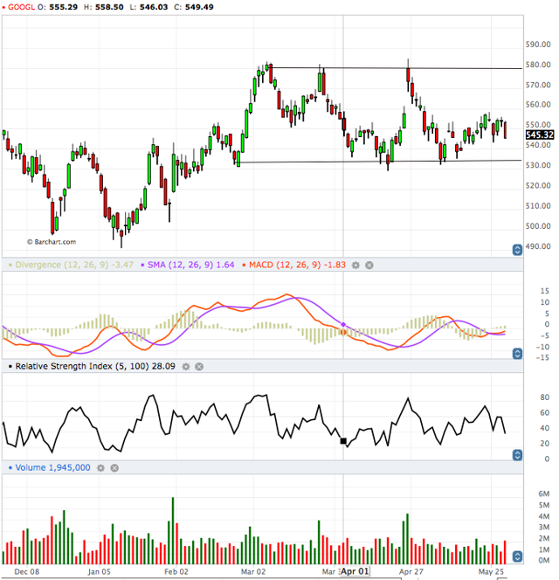Viewport: 559px width, 580px height.
Task: Adjust RSI panel height stepper
Action: point(517,455)
